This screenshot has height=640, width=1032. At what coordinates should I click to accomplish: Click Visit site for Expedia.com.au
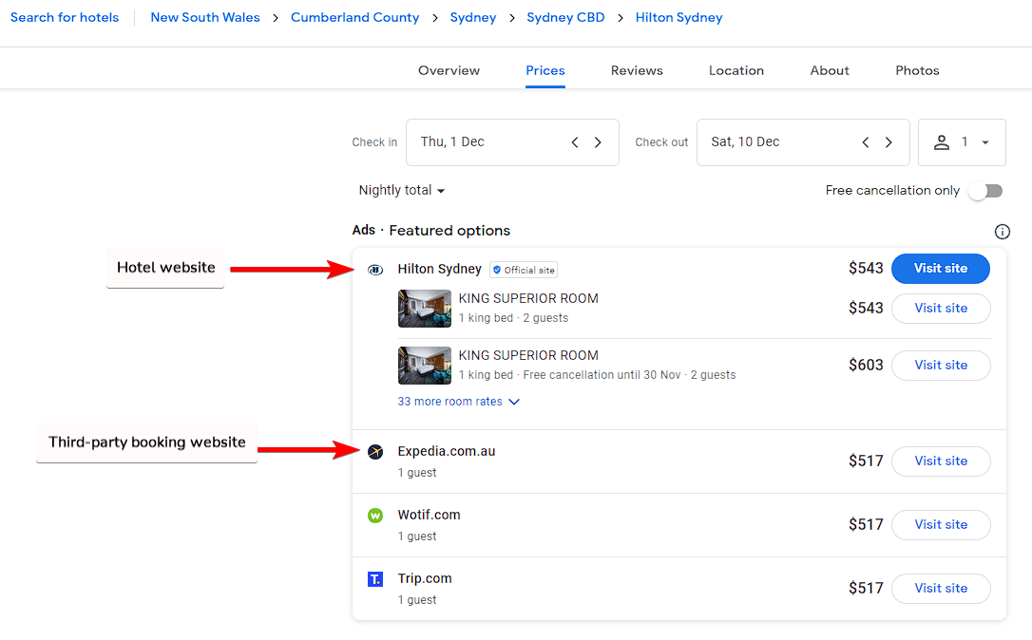click(x=941, y=461)
